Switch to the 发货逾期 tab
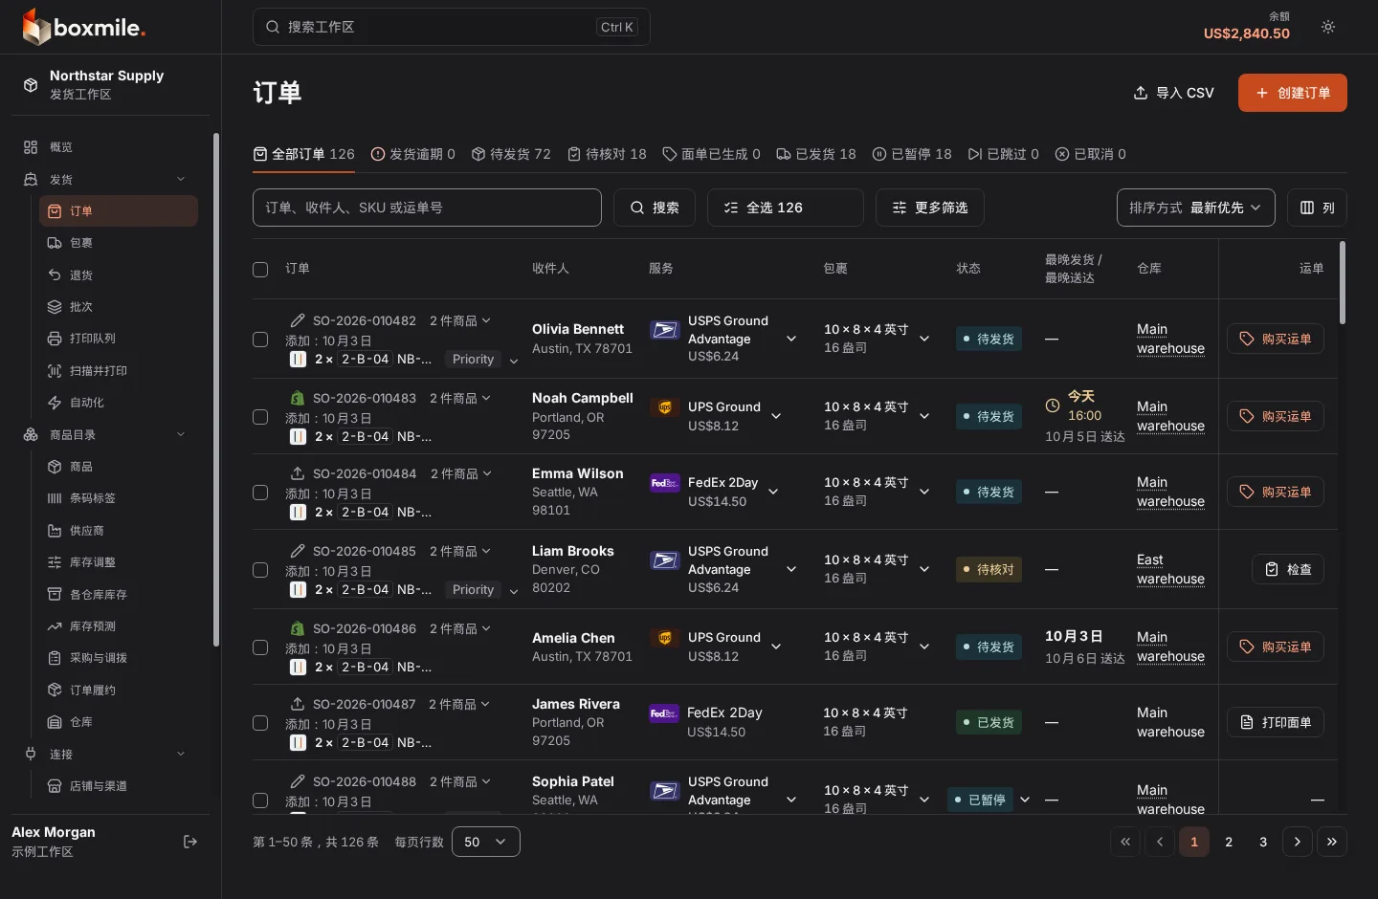Viewport: 1378px width, 899px height. pyautogui.click(x=412, y=154)
